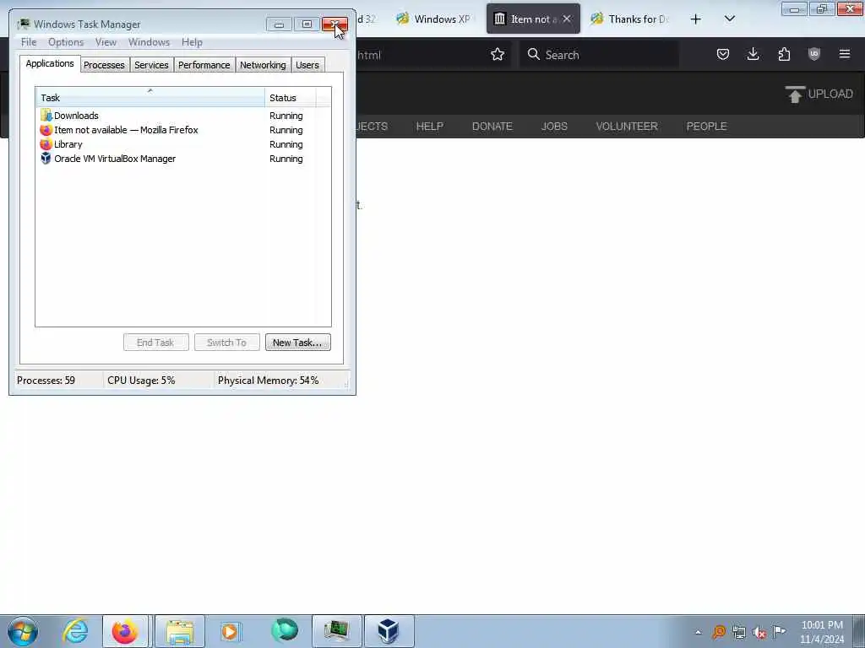
Task: Minimize the Windows Task Manager window
Action: pyautogui.click(x=279, y=24)
